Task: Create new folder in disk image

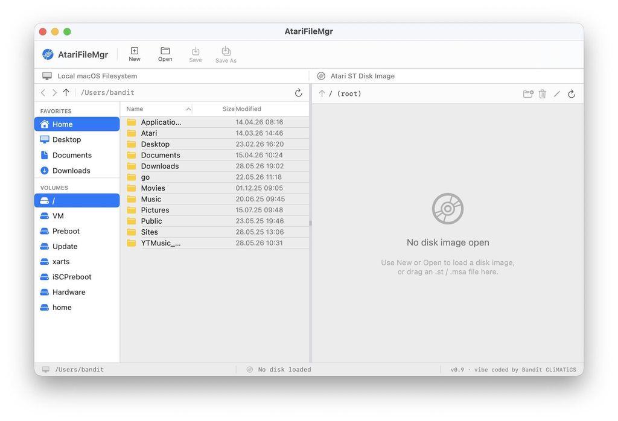Action: click(528, 93)
